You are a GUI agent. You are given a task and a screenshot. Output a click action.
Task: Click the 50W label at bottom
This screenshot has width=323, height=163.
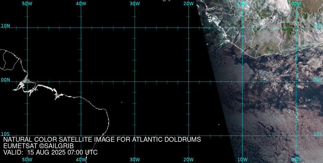[27, 159]
